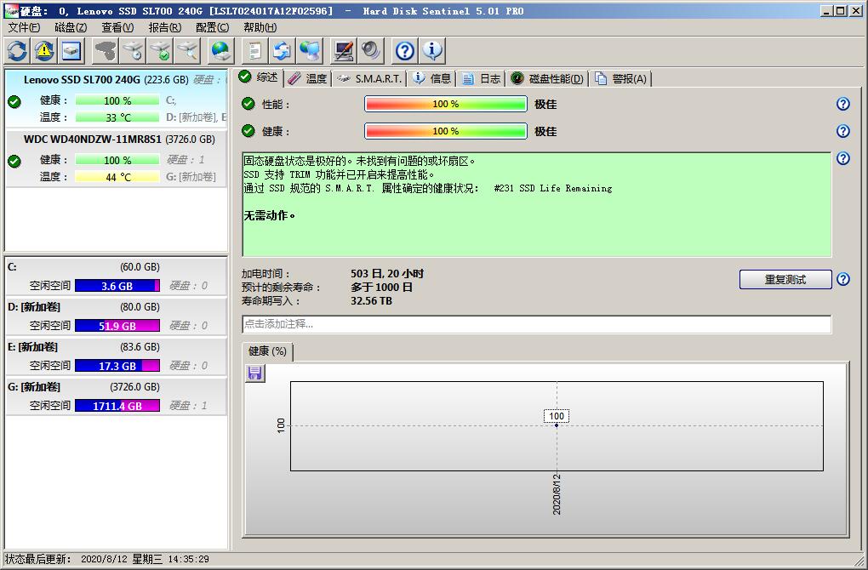
Task: Click the help icon next to 重复测试
Action: click(843, 279)
